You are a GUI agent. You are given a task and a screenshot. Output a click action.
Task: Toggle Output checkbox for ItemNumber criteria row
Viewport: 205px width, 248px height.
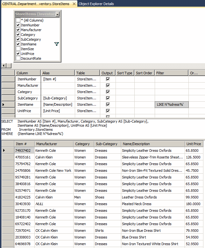click(x=108, y=79)
